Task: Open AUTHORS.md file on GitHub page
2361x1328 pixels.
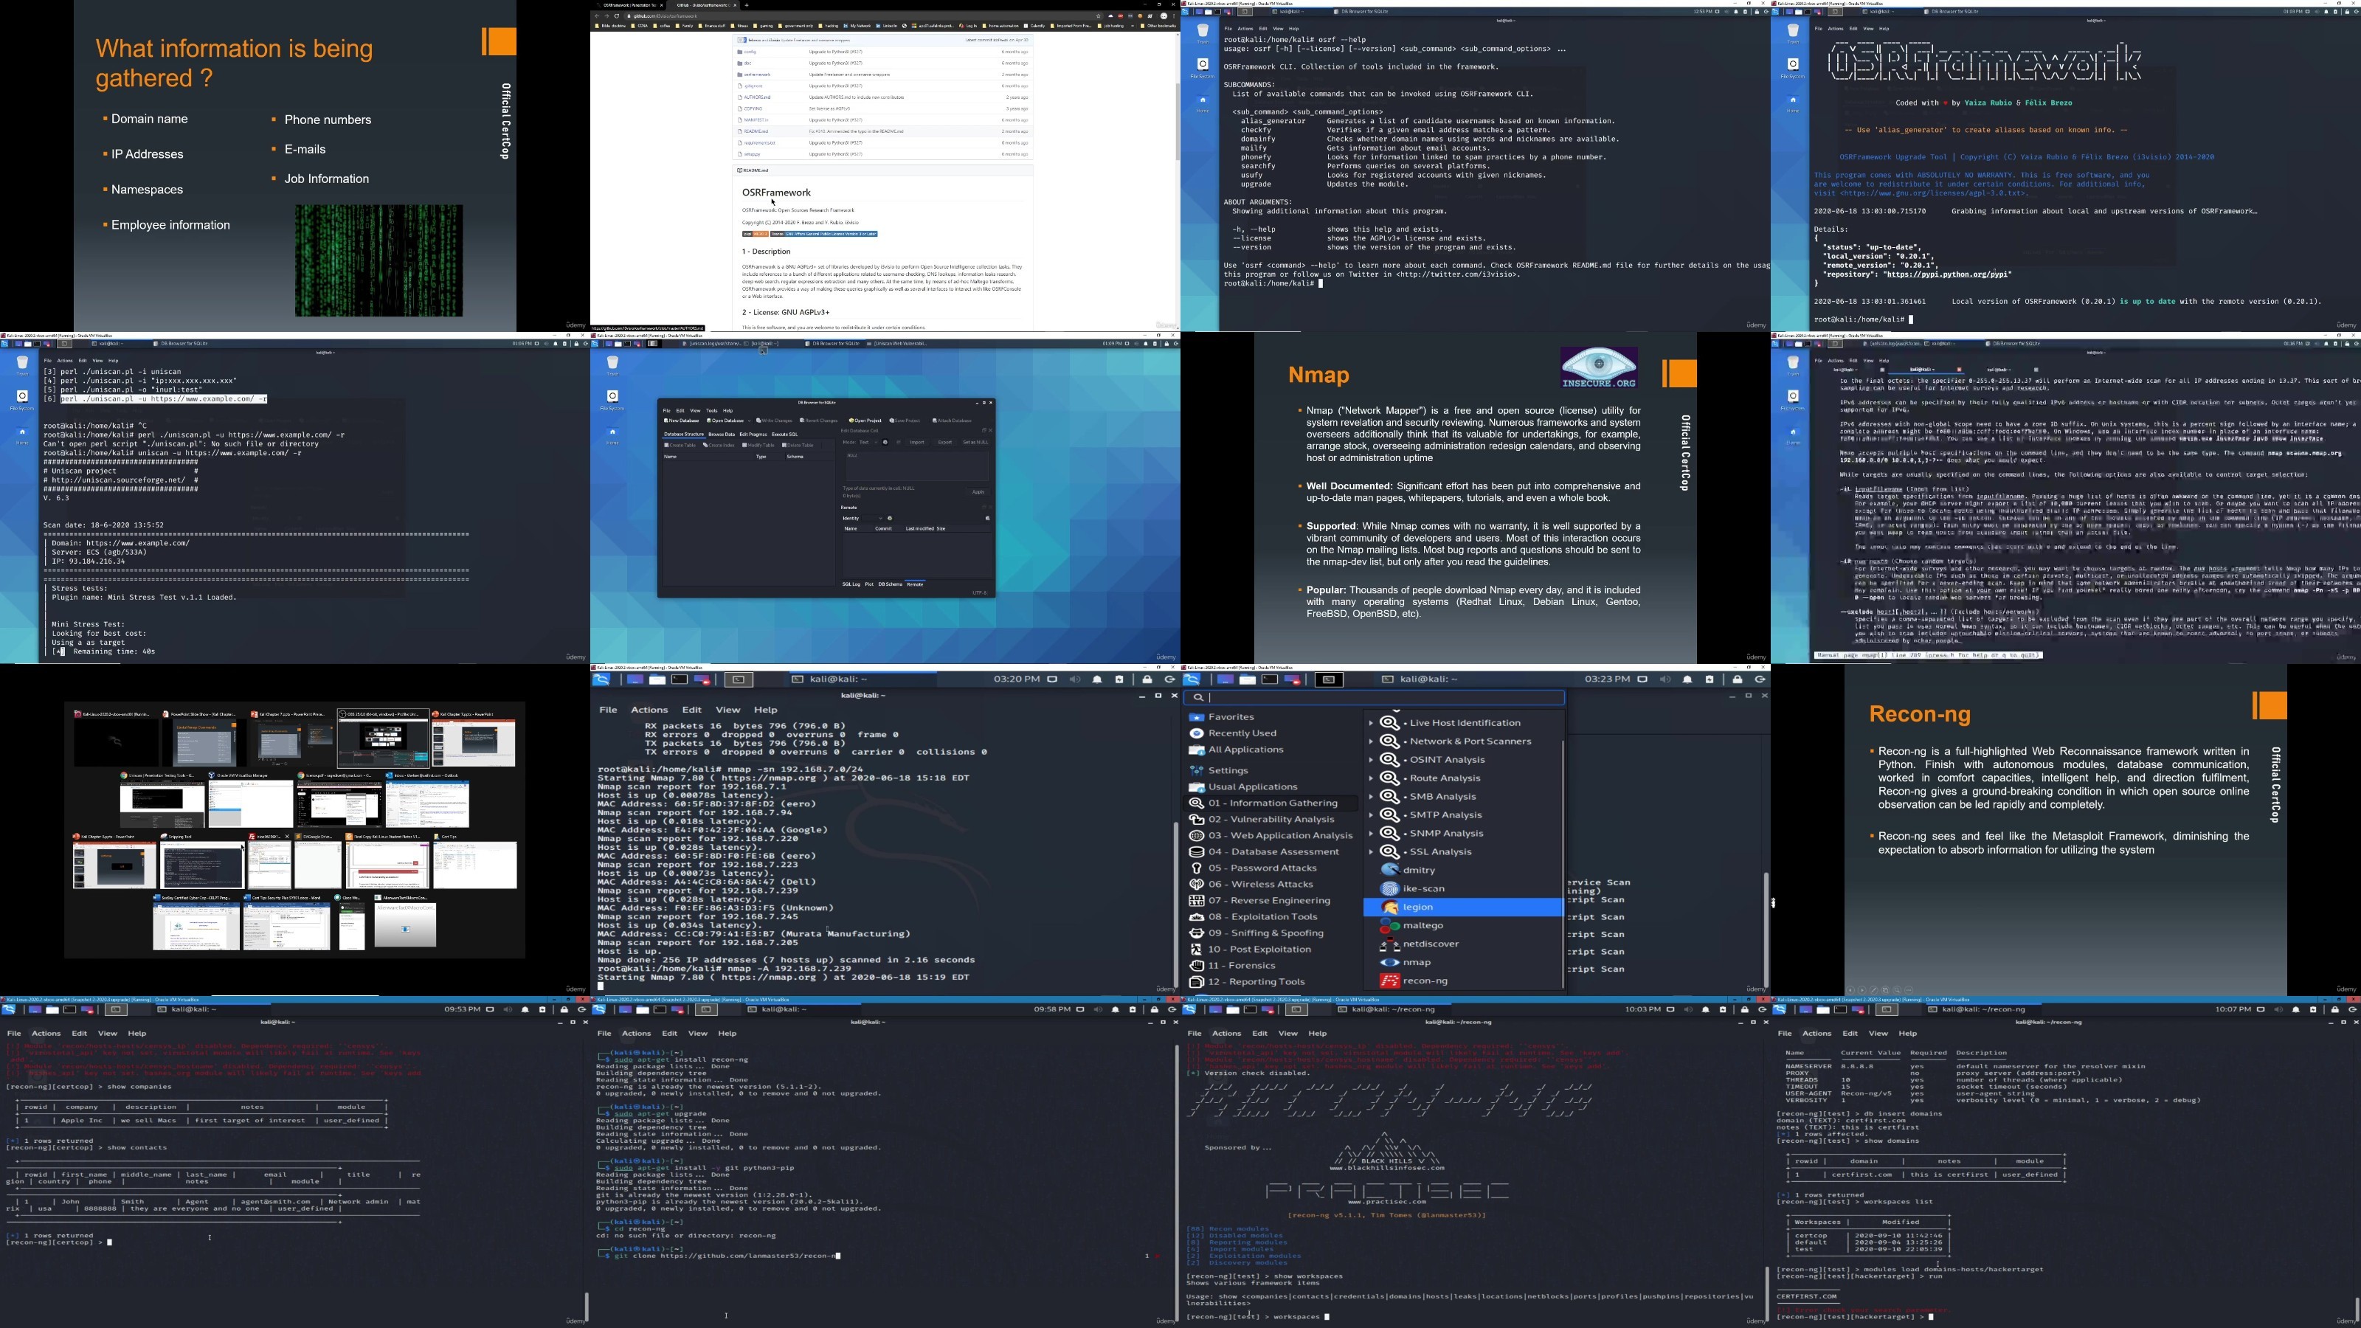Action: pyautogui.click(x=757, y=97)
